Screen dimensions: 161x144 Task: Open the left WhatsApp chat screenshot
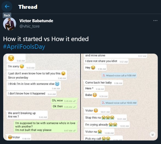click(42, 97)
